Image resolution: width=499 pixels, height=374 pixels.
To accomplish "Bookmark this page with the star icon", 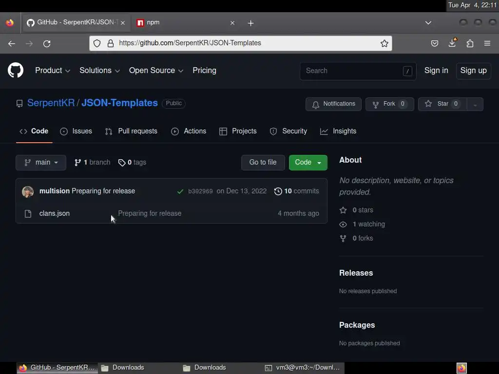I will (x=384, y=43).
